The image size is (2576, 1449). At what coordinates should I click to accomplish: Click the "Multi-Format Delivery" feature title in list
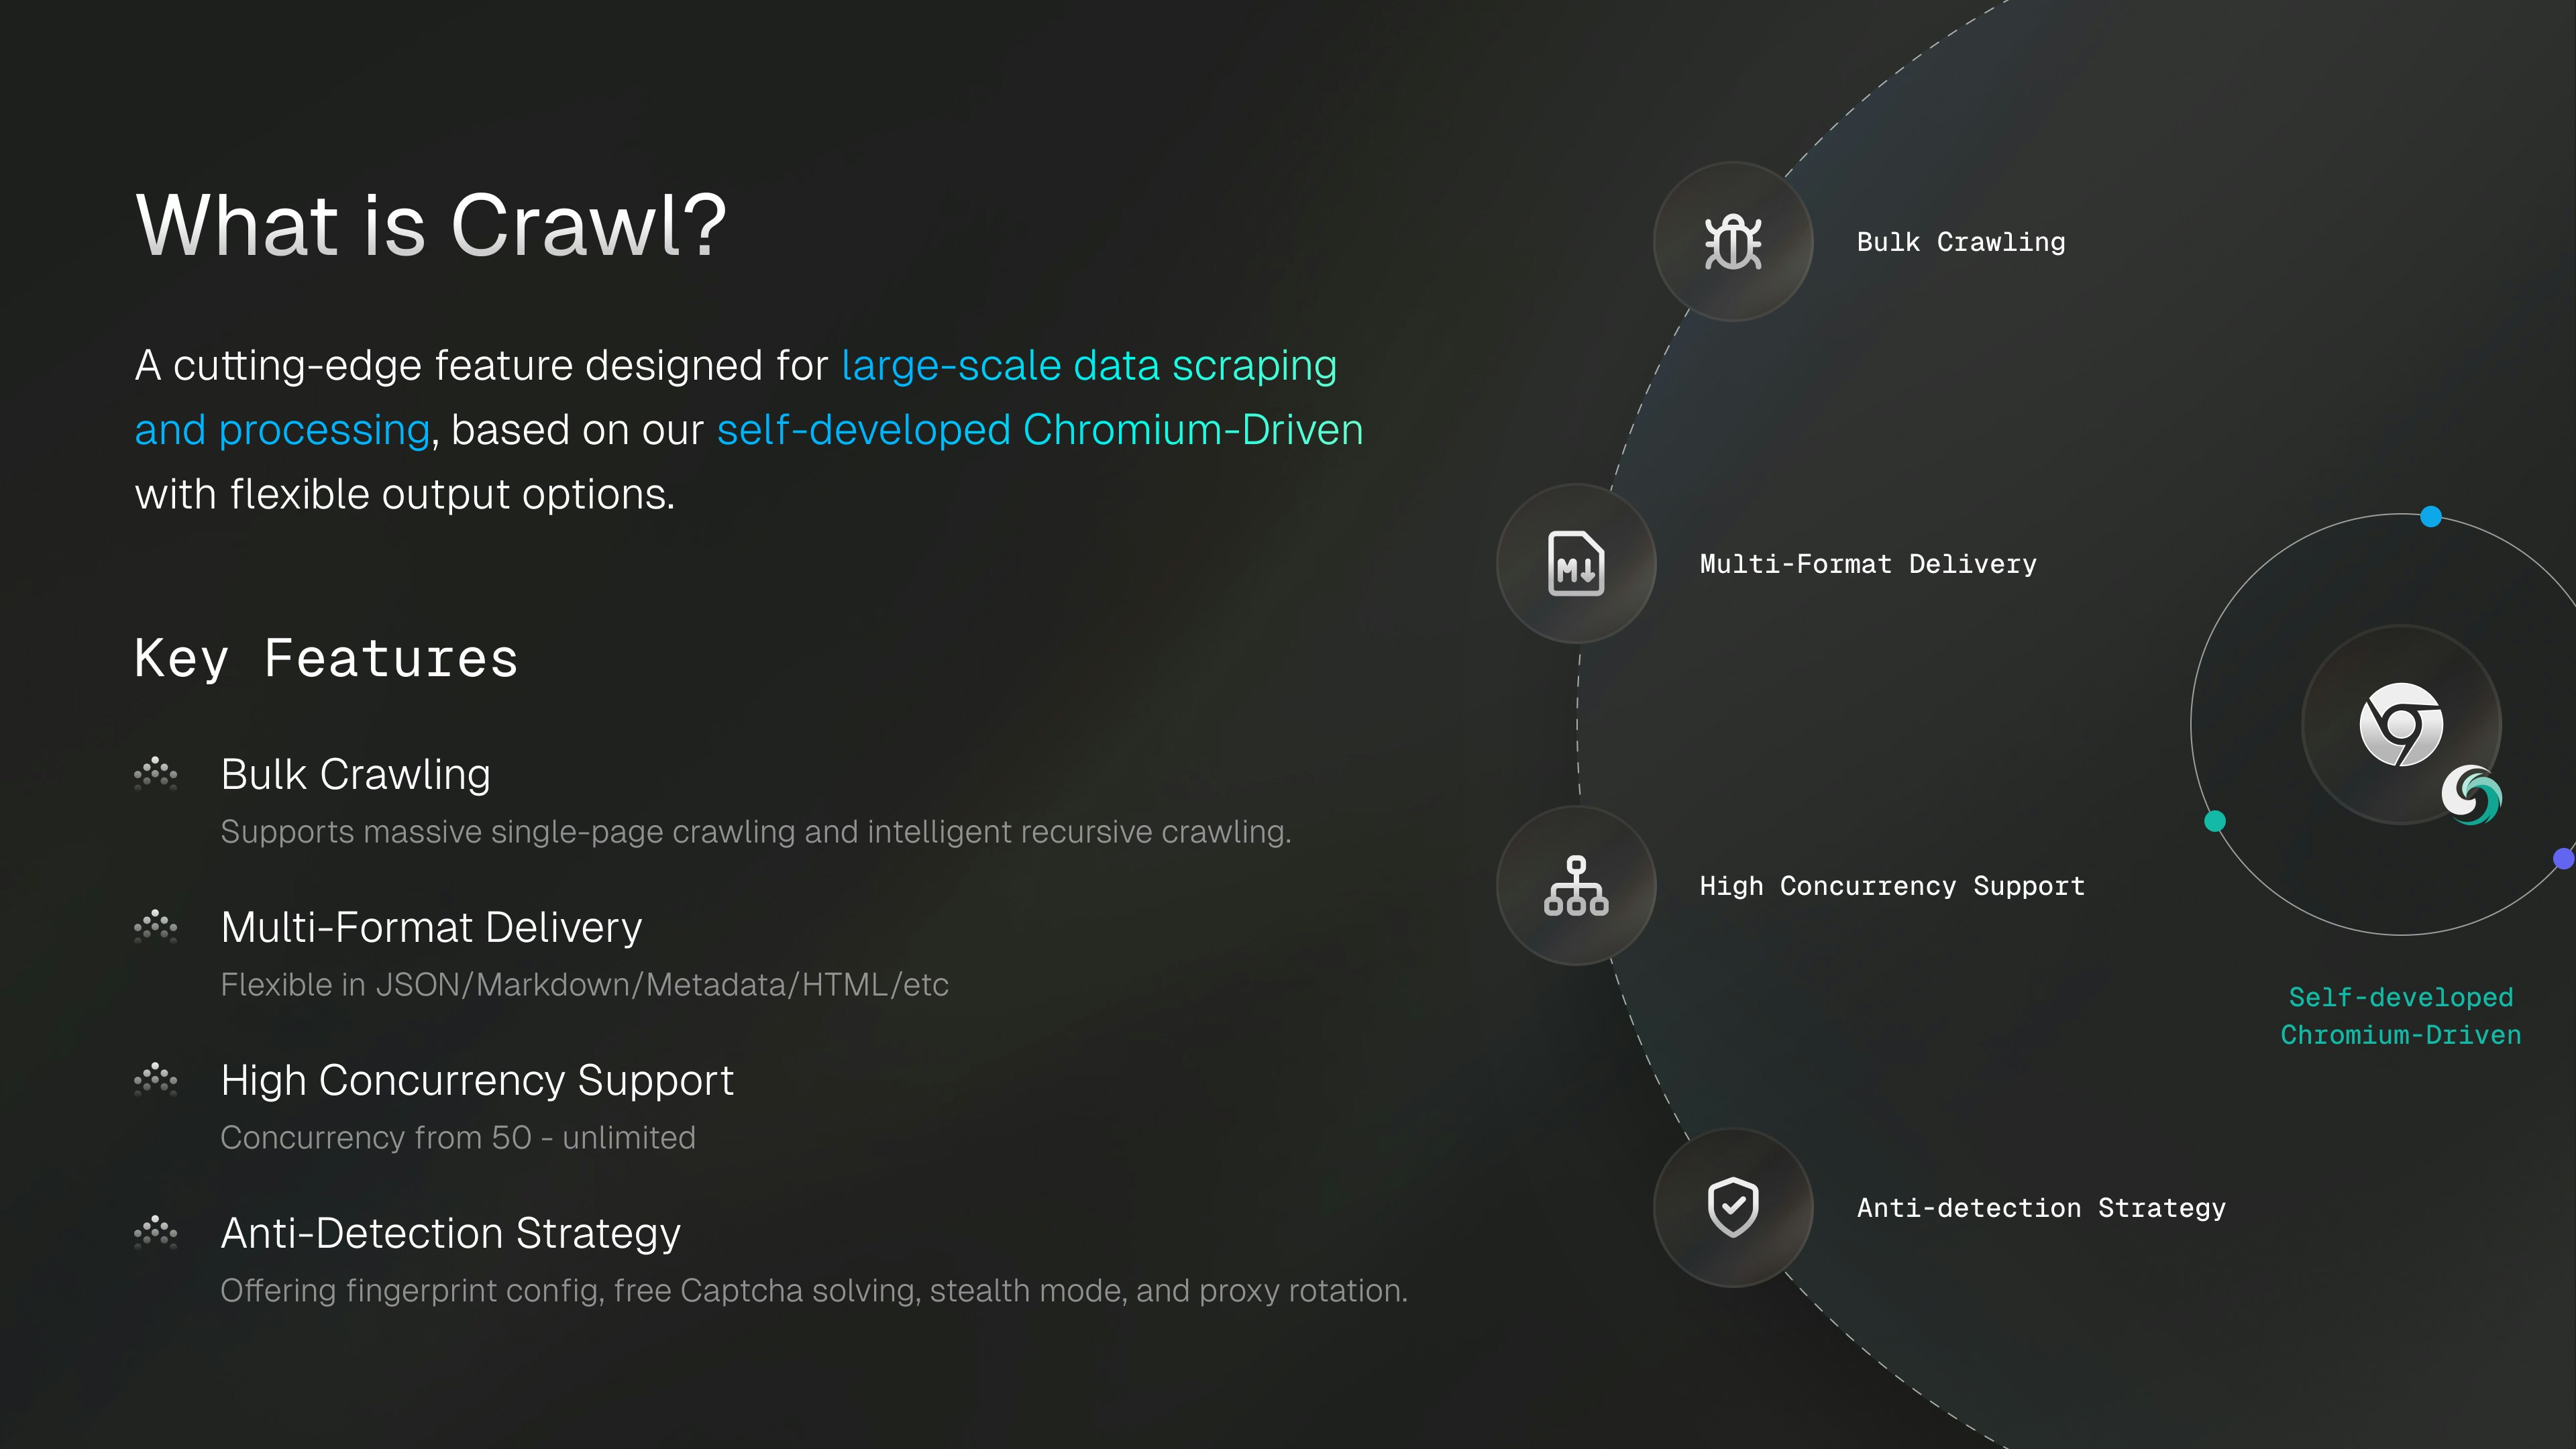point(432,928)
